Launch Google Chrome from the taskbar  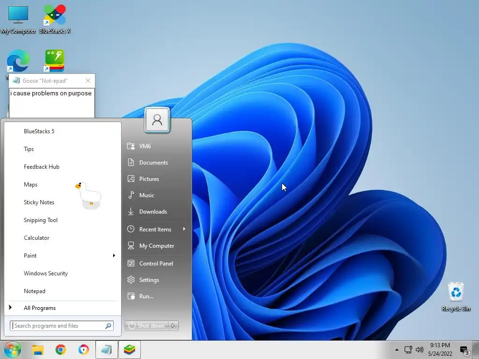[x=60, y=350]
